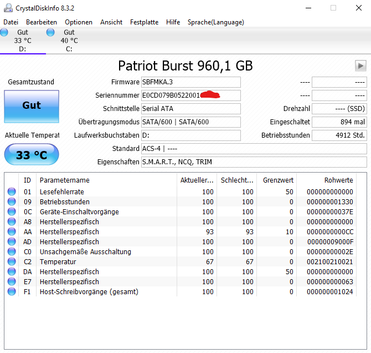Click the Patriot Burst 960,1 GB title
Image resolution: width=371 pixels, height=353 pixels.
tap(185, 65)
